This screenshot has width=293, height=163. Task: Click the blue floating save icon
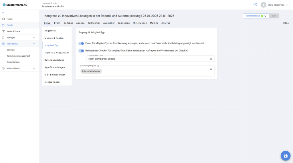tap(285, 156)
